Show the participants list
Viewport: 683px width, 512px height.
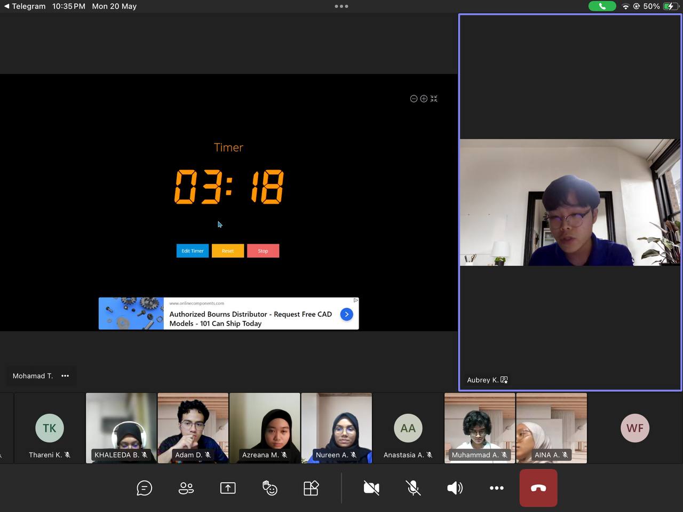(x=186, y=488)
